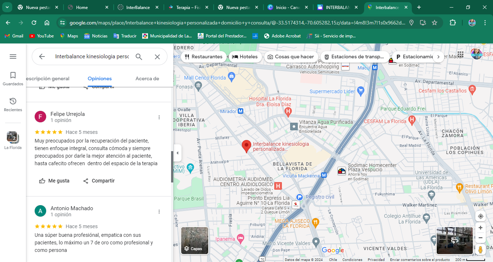Open the Adobe Acrobat bookmark
This screenshot has height=262, width=493.
coord(283,36)
